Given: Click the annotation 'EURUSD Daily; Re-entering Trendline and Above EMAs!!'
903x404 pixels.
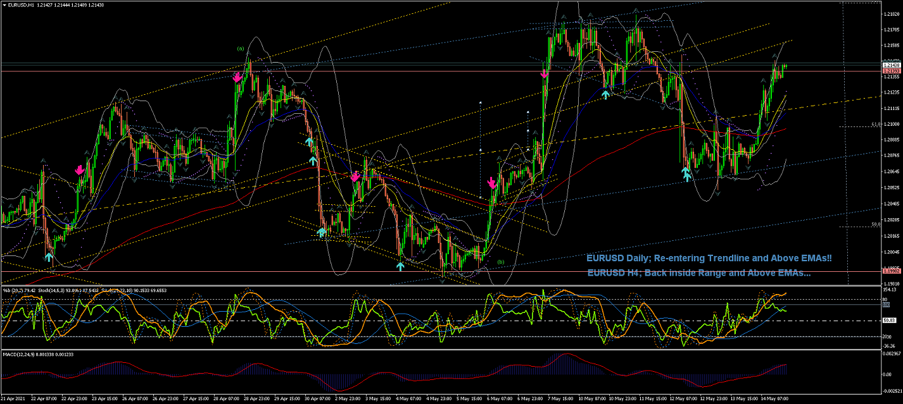Looking at the screenshot, I should [x=709, y=259].
